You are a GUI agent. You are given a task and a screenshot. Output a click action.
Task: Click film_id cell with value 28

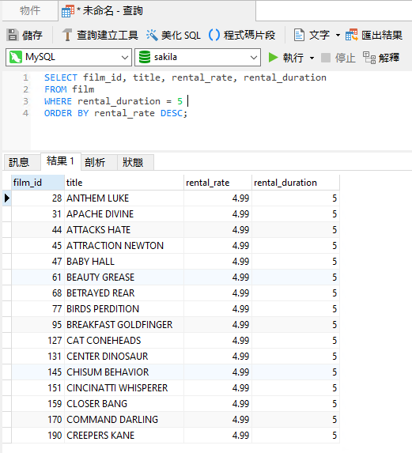pos(38,198)
